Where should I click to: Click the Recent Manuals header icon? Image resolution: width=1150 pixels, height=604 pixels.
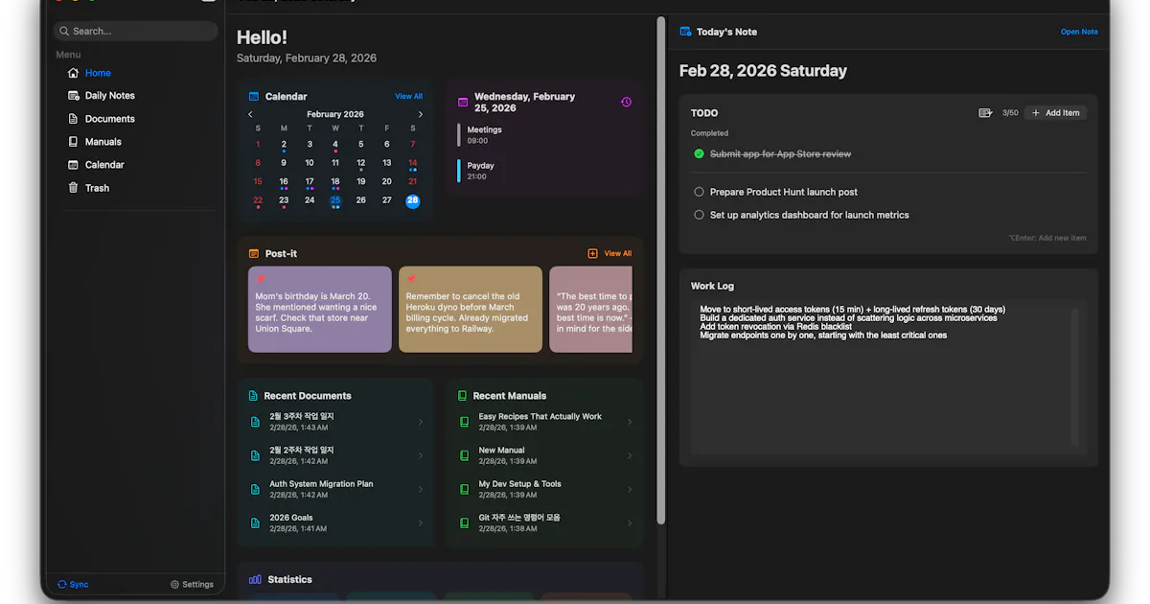click(x=463, y=396)
